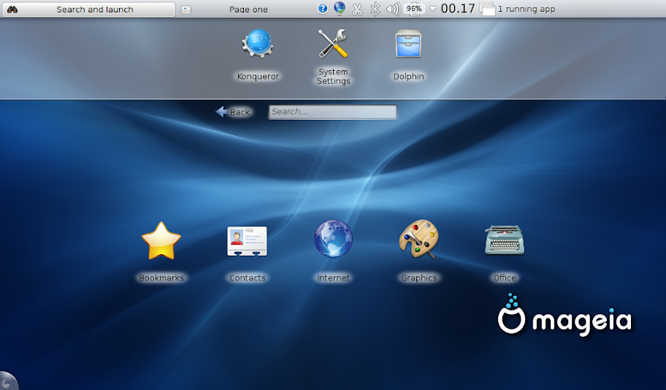Click the Bluetooth tray icon
This screenshot has width=666, height=390.
tap(375, 9)
